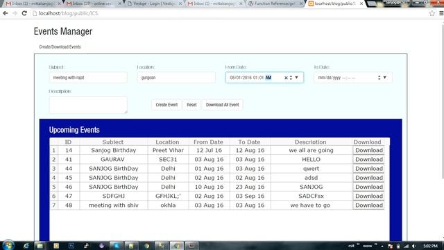Viewport: 444px width, 250px height.
Task: Click the browser address bar URL
Action: click(68, 13)
